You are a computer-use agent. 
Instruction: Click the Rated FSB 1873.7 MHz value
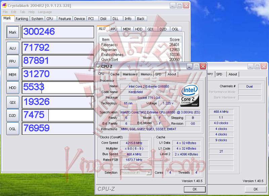coord(134,160)
